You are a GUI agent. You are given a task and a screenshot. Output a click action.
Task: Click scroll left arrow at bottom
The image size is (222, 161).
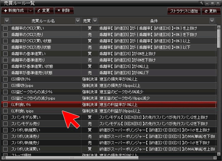click(x=3, y=158)
